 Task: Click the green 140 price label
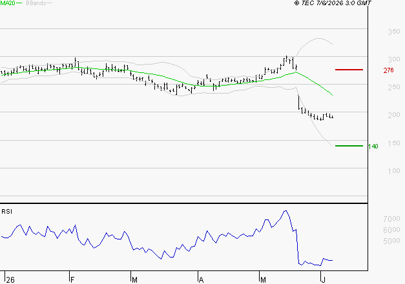pos(373,147)
